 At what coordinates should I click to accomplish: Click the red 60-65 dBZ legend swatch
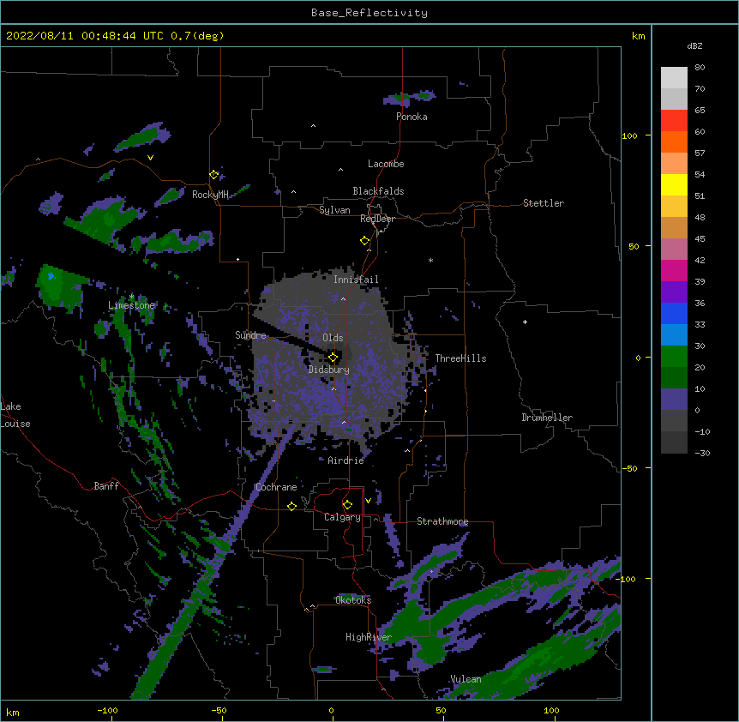click(674, 120)
